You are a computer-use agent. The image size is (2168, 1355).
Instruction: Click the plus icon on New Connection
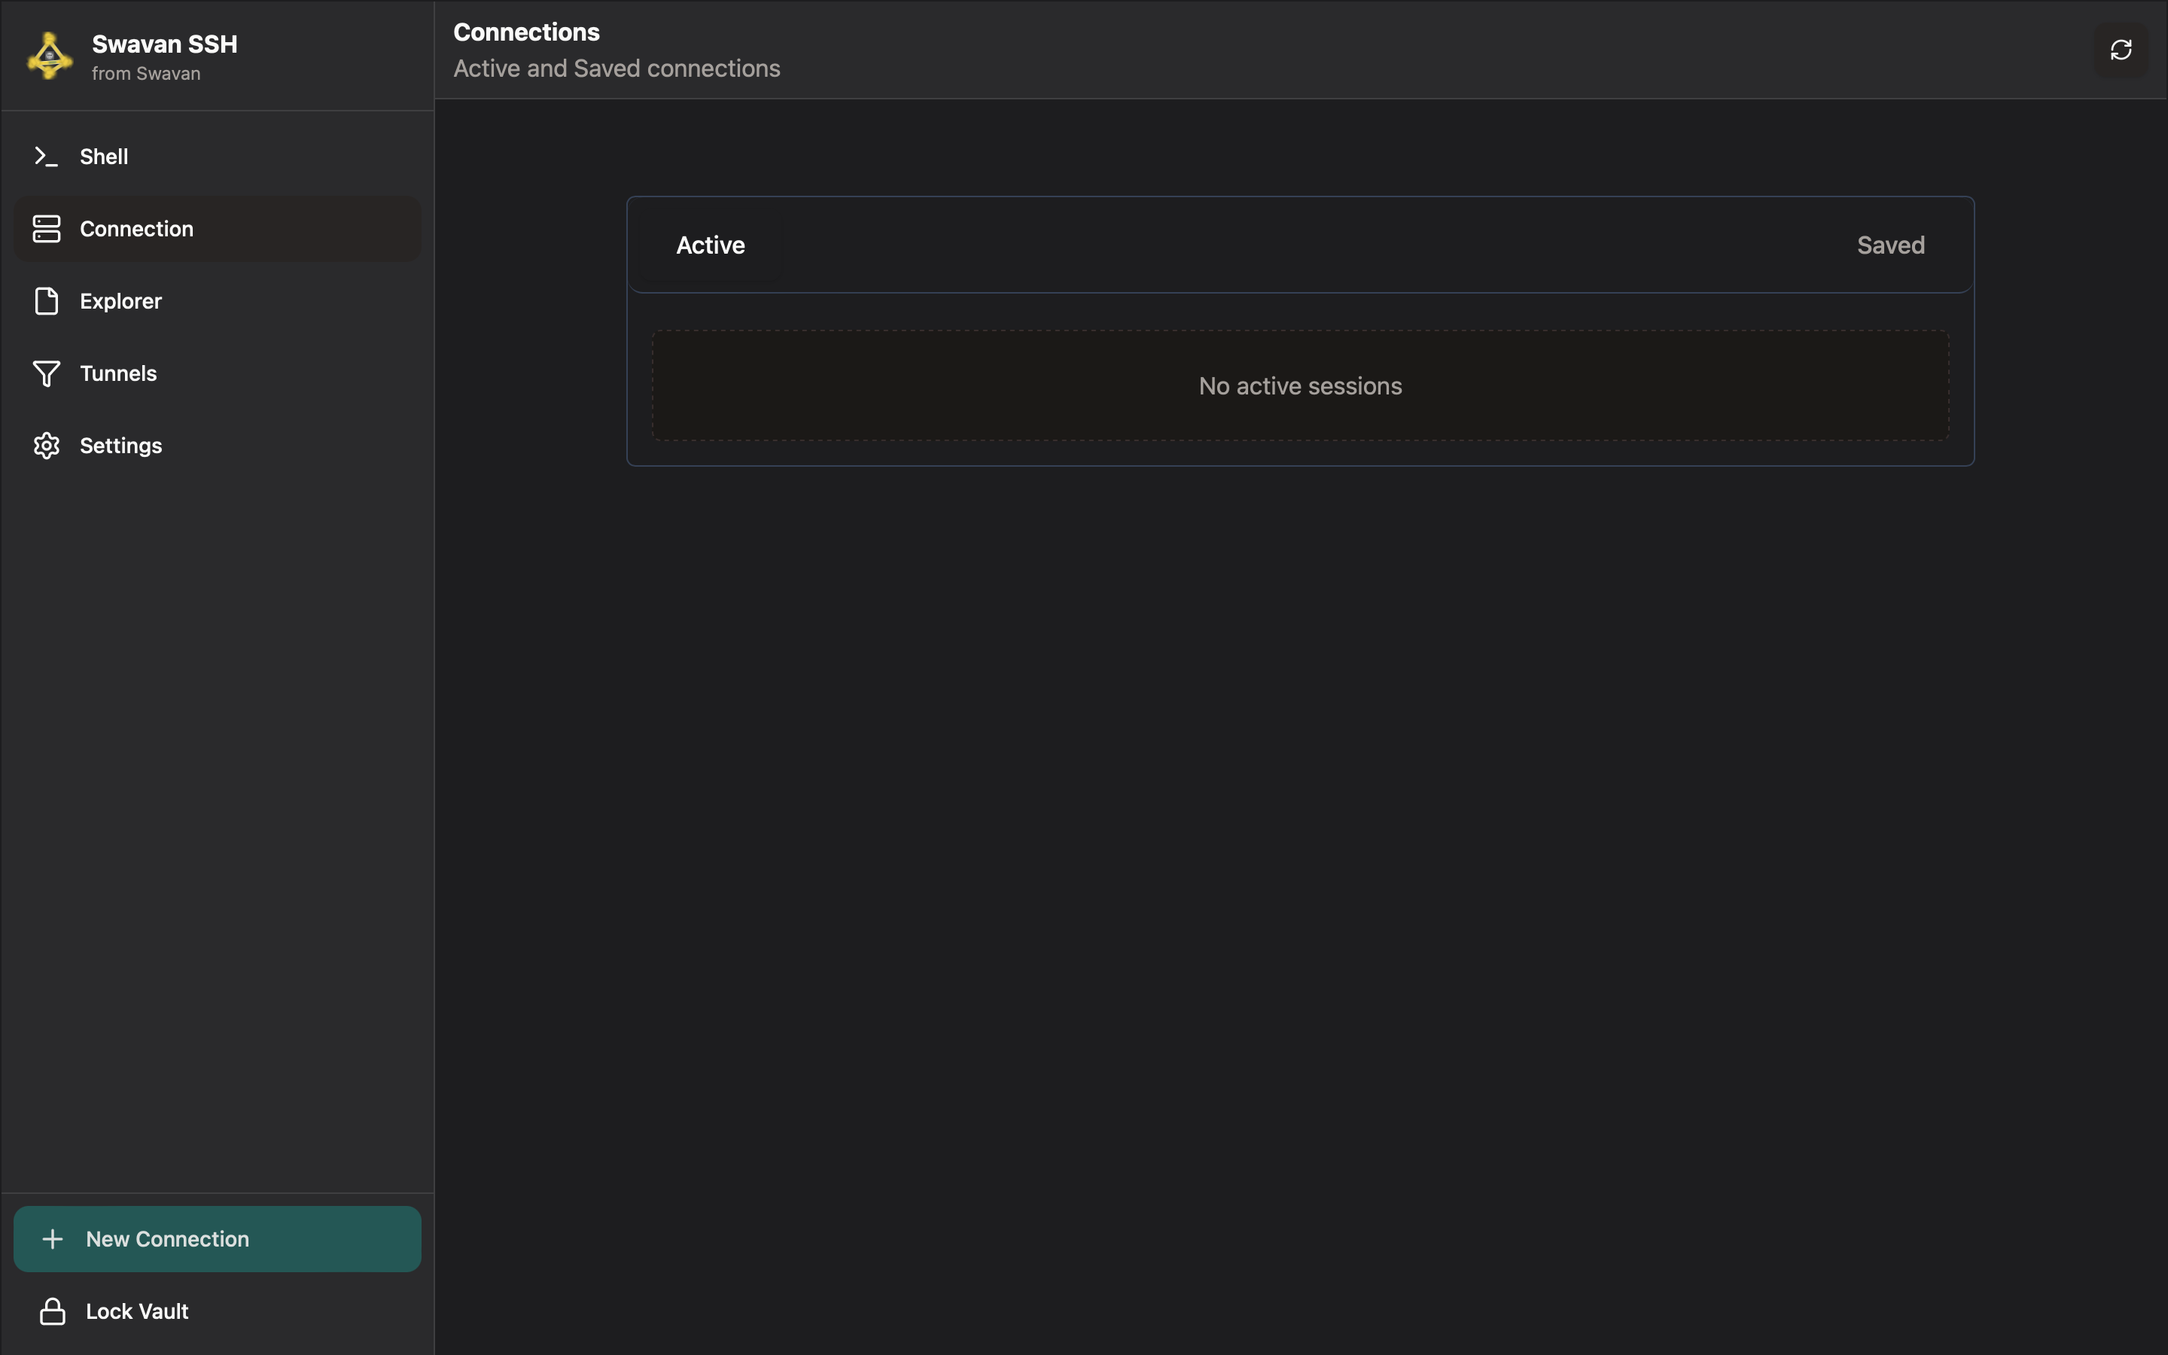coord(52,1238)
